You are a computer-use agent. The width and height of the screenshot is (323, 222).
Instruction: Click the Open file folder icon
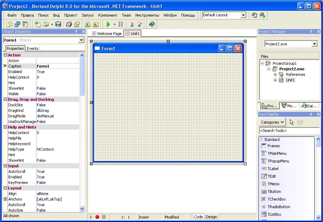coord(46,24)
